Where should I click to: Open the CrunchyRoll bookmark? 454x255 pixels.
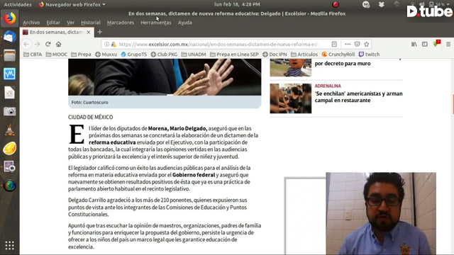(x=338, y=55)
